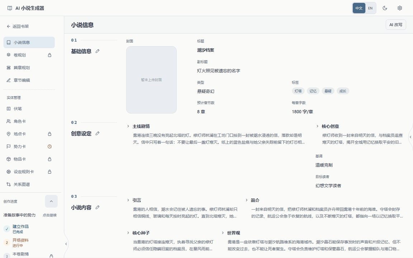
Task: Click the 小说信息 book icon in sidebar
Action: tap(9, 42)
